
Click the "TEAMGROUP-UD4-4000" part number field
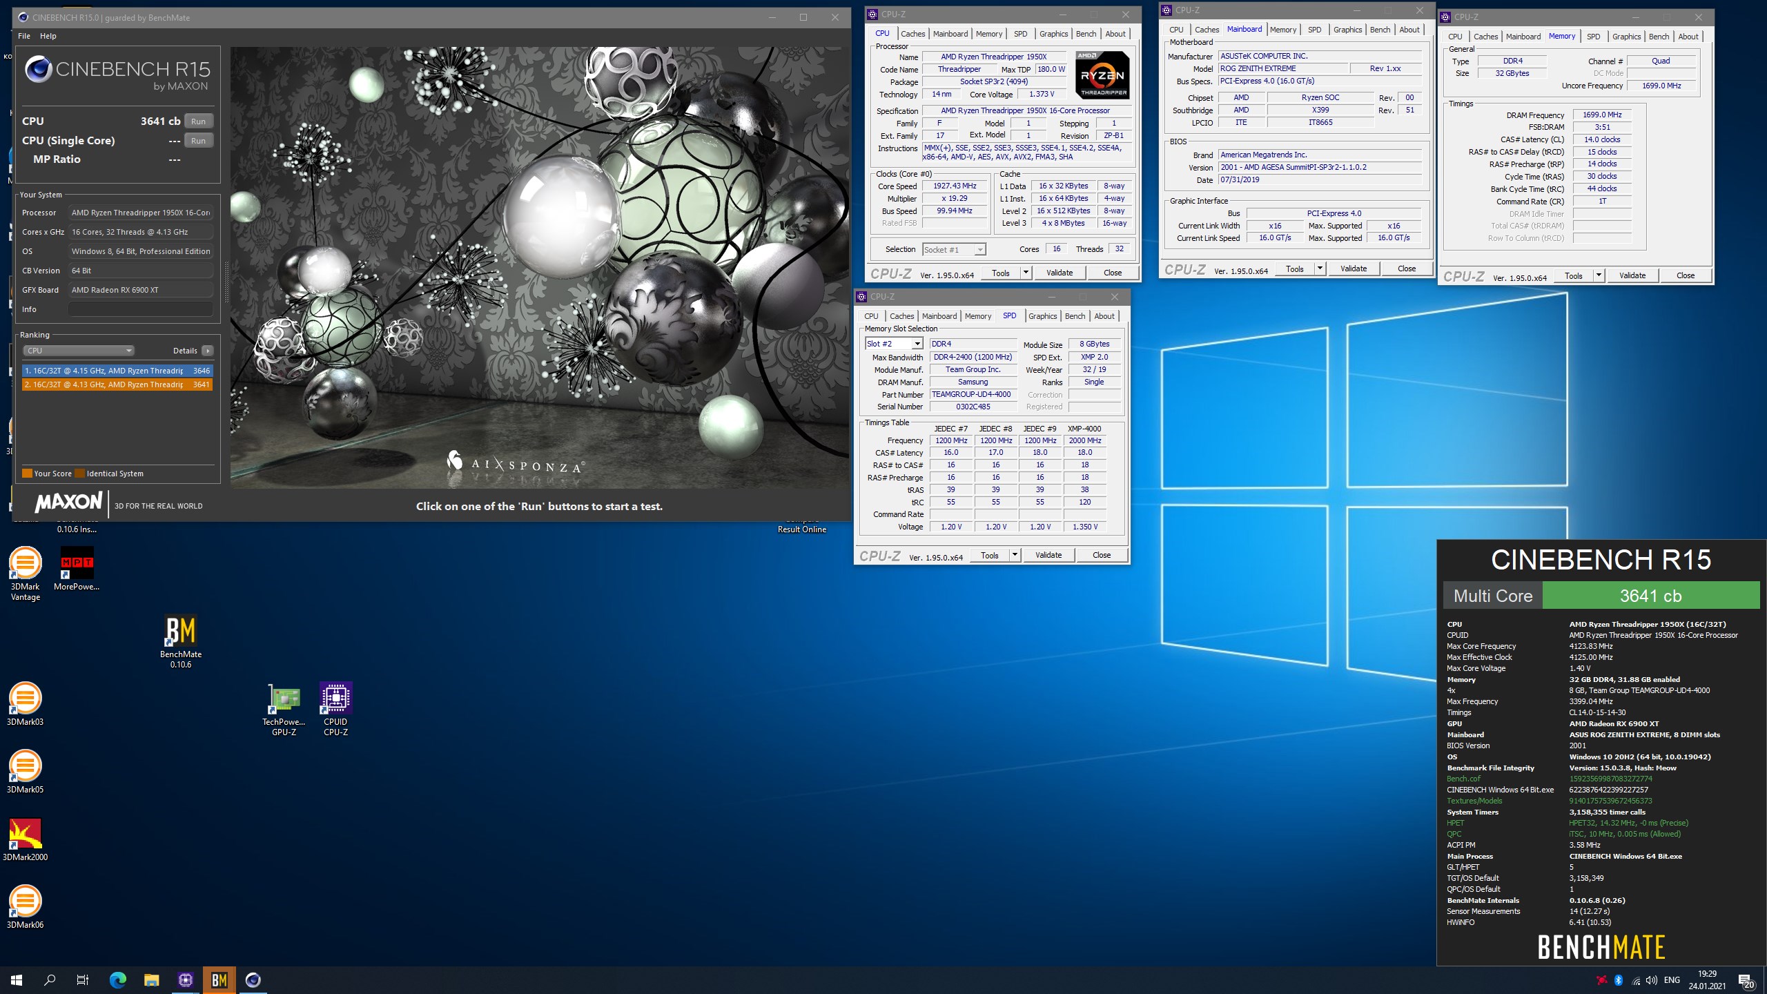(973, 394)
